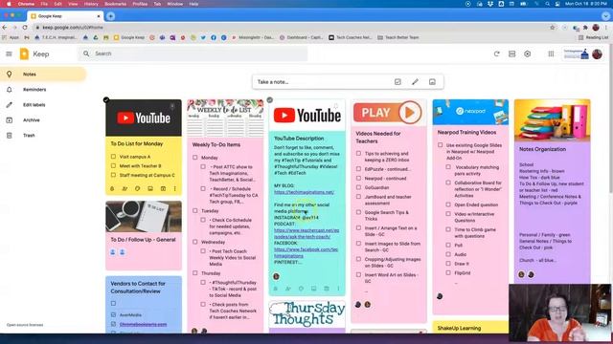Click the refresh icon in Keep header

point(496,54)
